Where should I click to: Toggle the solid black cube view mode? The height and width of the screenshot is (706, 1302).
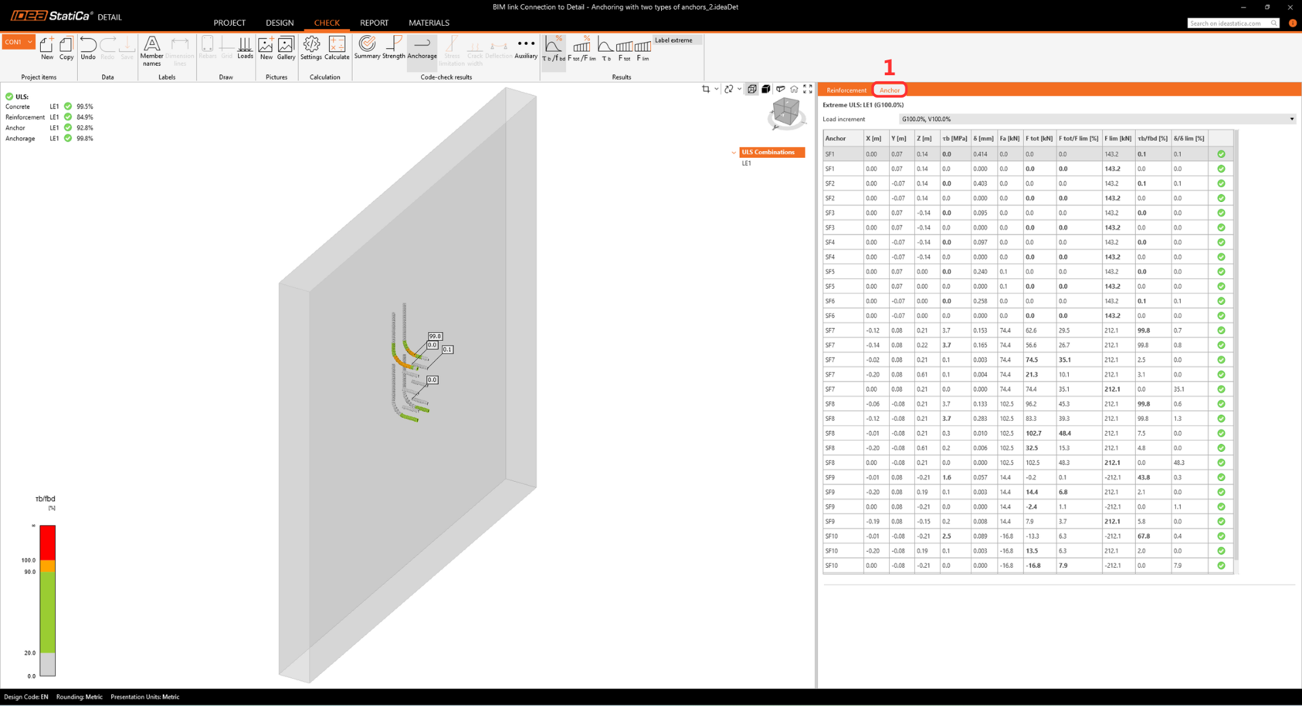click(766, 89)
